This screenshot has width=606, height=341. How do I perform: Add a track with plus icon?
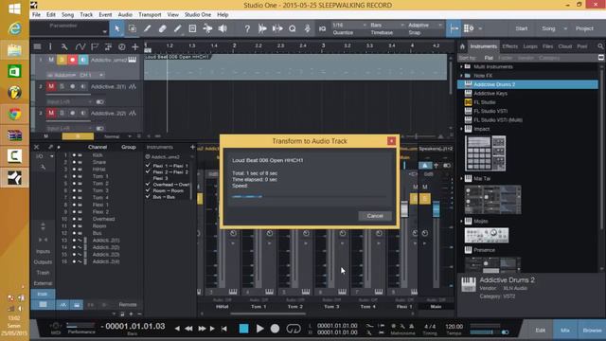(x=134, y=46)
